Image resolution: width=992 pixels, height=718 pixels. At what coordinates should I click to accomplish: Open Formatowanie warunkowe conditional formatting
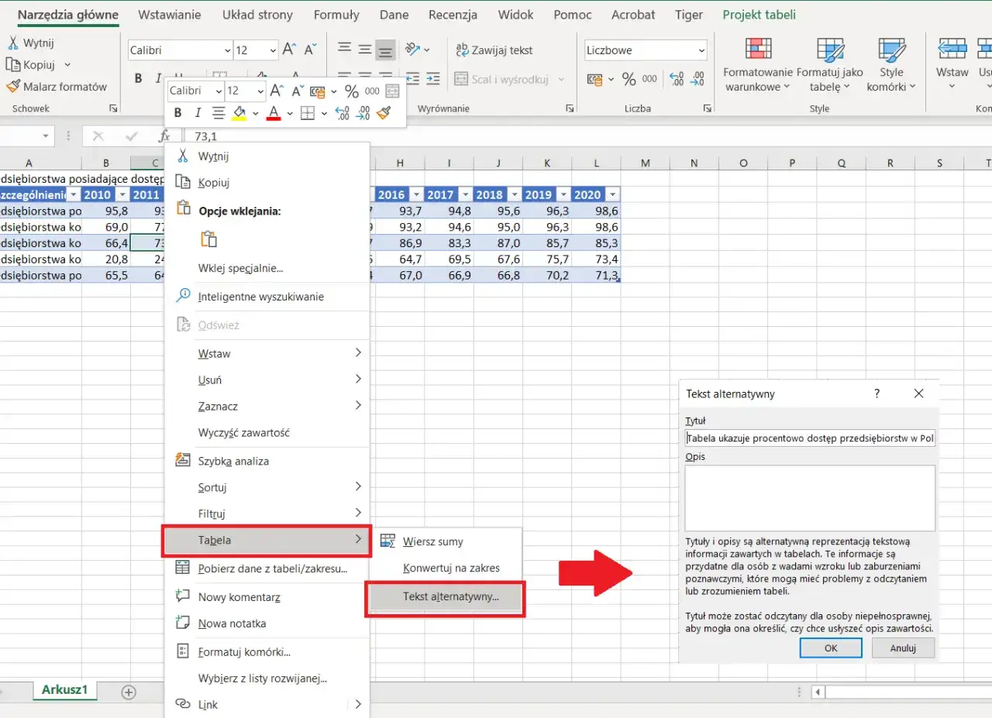[757, 51]
